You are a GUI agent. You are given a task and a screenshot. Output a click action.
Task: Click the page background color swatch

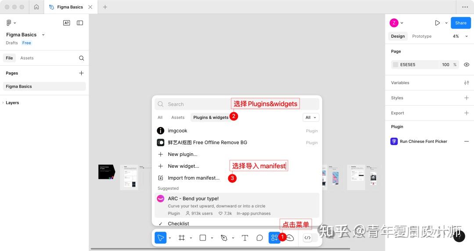pyautogui.click(x=395, y=64)
